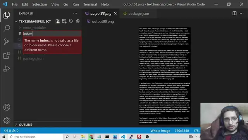Open Task View on taskbar
248x140 pixels.
pos(75,136)
